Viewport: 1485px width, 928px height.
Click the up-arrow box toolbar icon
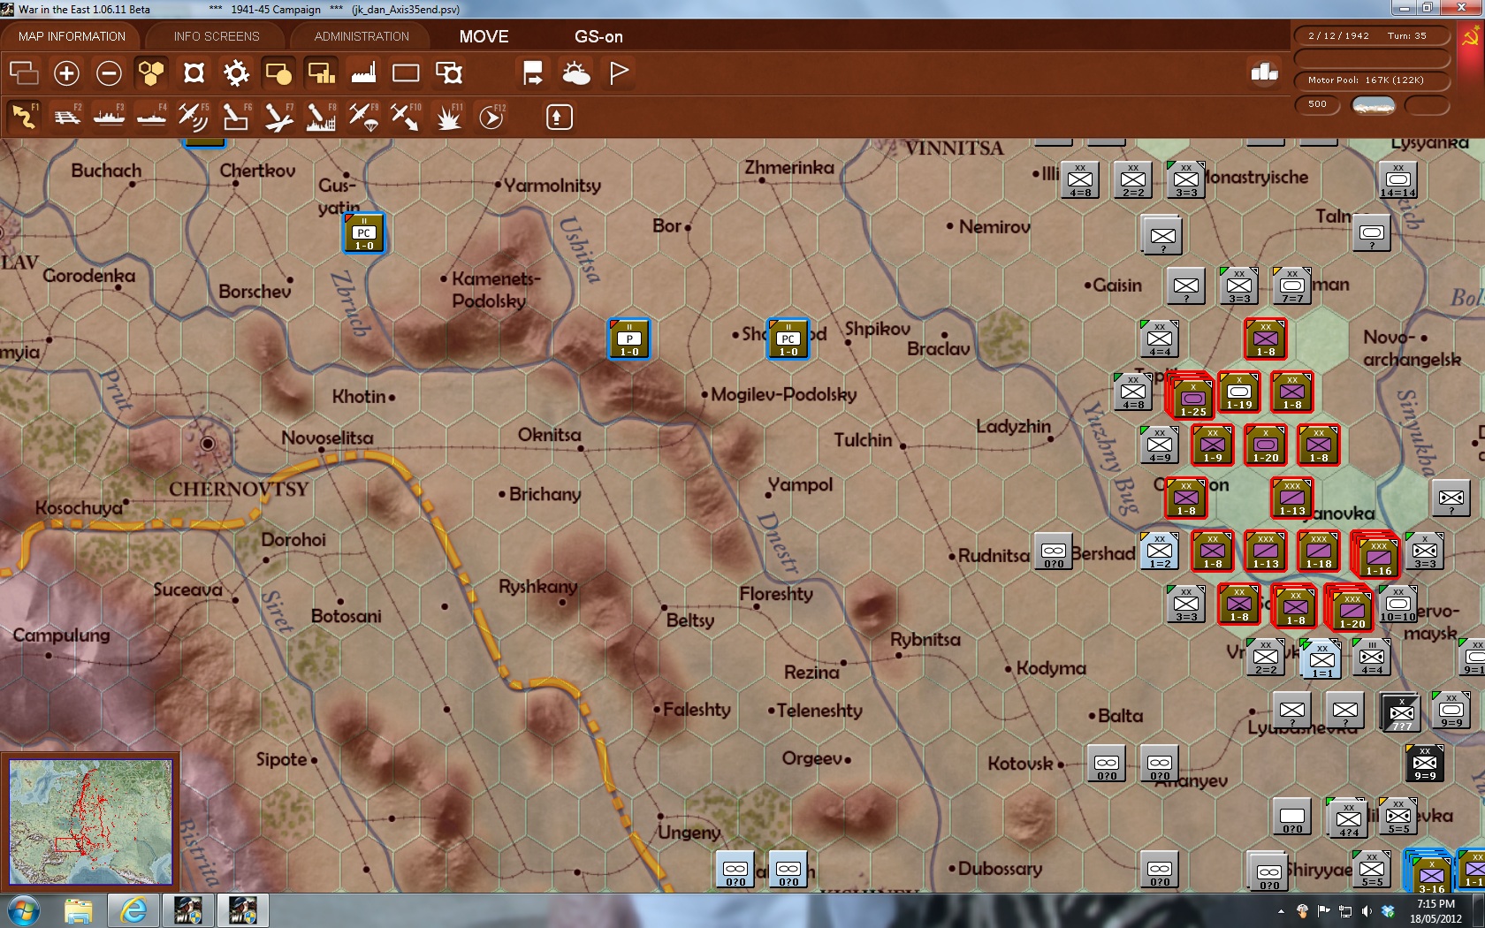pos(559,117)
